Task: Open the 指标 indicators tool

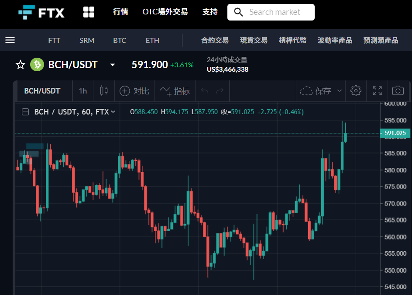Action: (175, 91)
